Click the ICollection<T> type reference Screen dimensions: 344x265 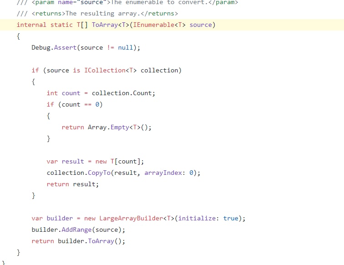(110, 71)
